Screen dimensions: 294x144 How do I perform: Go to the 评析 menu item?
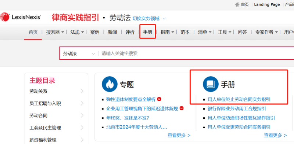130,32
